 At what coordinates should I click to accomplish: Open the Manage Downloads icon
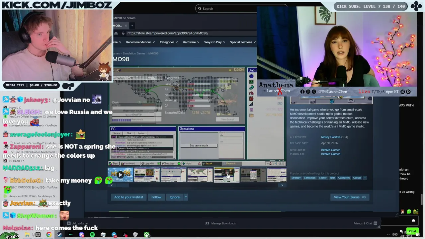click(208, 223)
